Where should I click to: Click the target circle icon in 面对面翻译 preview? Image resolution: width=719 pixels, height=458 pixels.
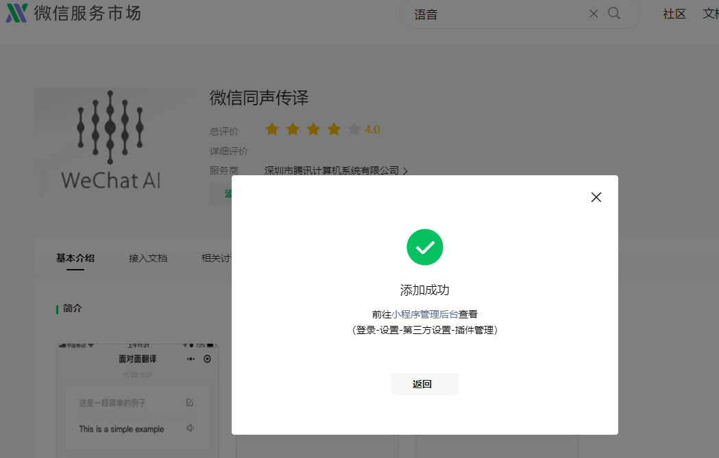207,359
